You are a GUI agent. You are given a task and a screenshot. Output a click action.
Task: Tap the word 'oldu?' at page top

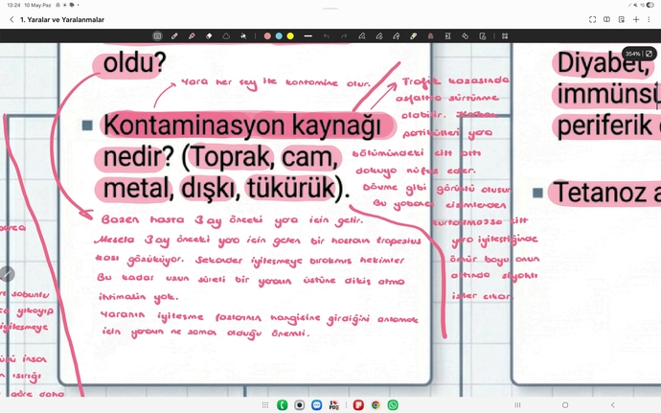click(x=134, y=63)
